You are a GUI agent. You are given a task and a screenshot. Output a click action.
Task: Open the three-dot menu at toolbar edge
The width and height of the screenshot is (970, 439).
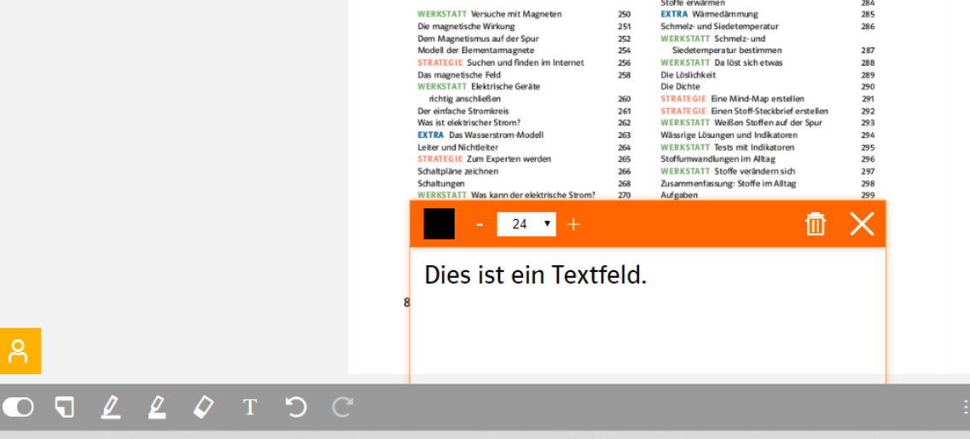coord(965,407)
